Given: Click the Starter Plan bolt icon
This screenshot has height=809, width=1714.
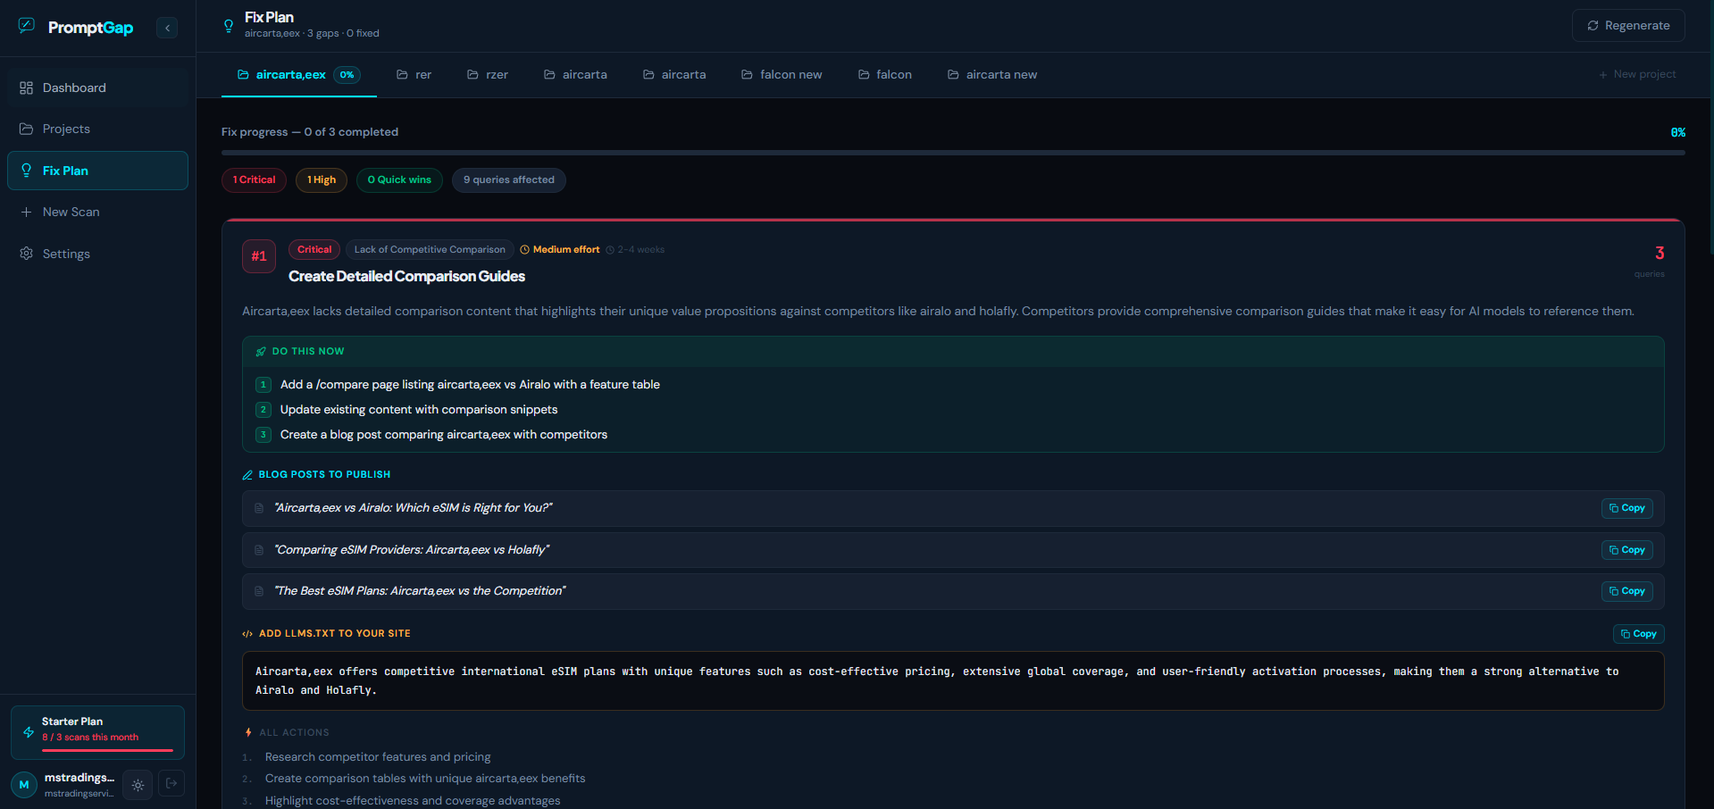Looking at the screenshot, I should coord(29,732).
